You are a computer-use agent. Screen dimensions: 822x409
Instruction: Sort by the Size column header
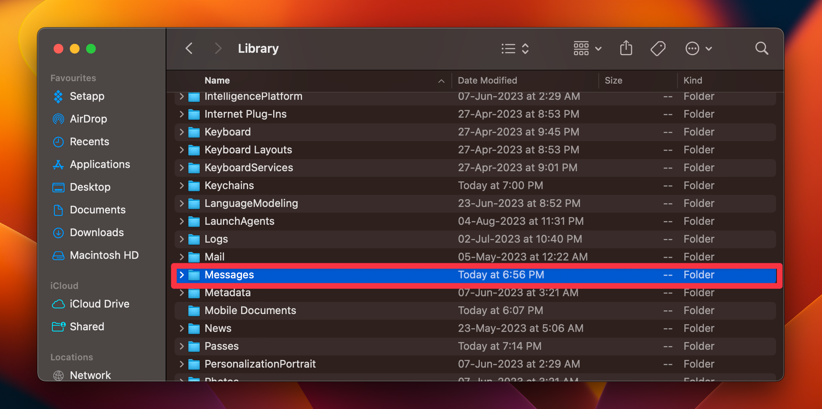click(x=613, y=80)
